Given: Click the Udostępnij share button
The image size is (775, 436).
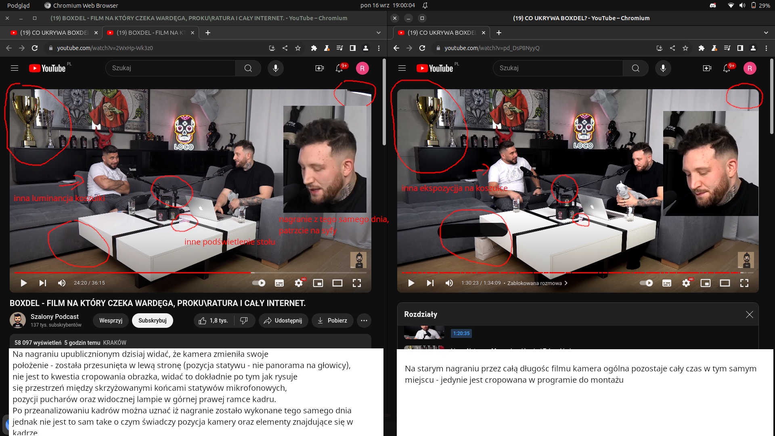Looking at the screenshot, I should click(283, 321).
